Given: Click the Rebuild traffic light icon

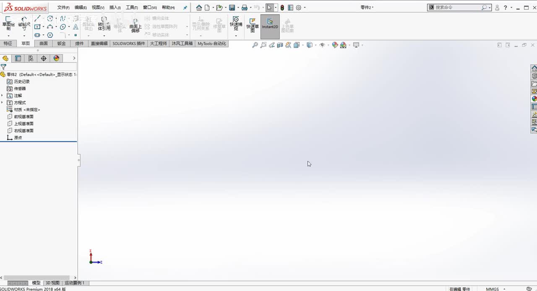Looking at the screenshot, I should [x=282, y=8].
